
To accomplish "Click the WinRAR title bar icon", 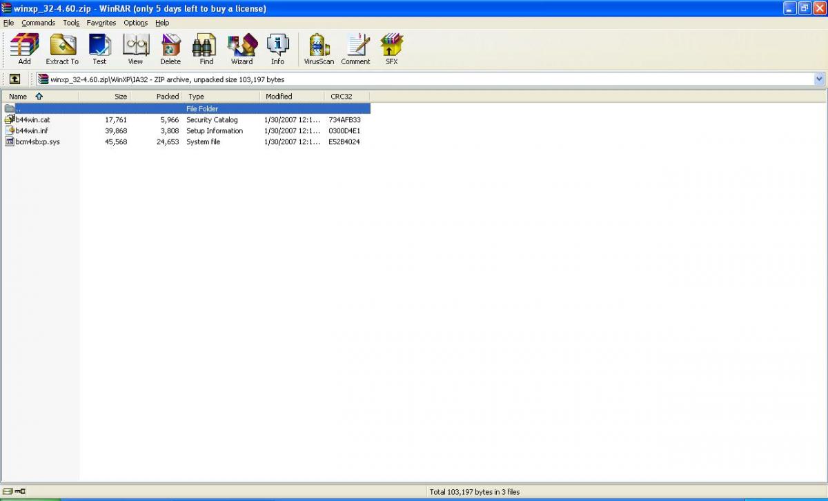I will [x=7, y=8].
